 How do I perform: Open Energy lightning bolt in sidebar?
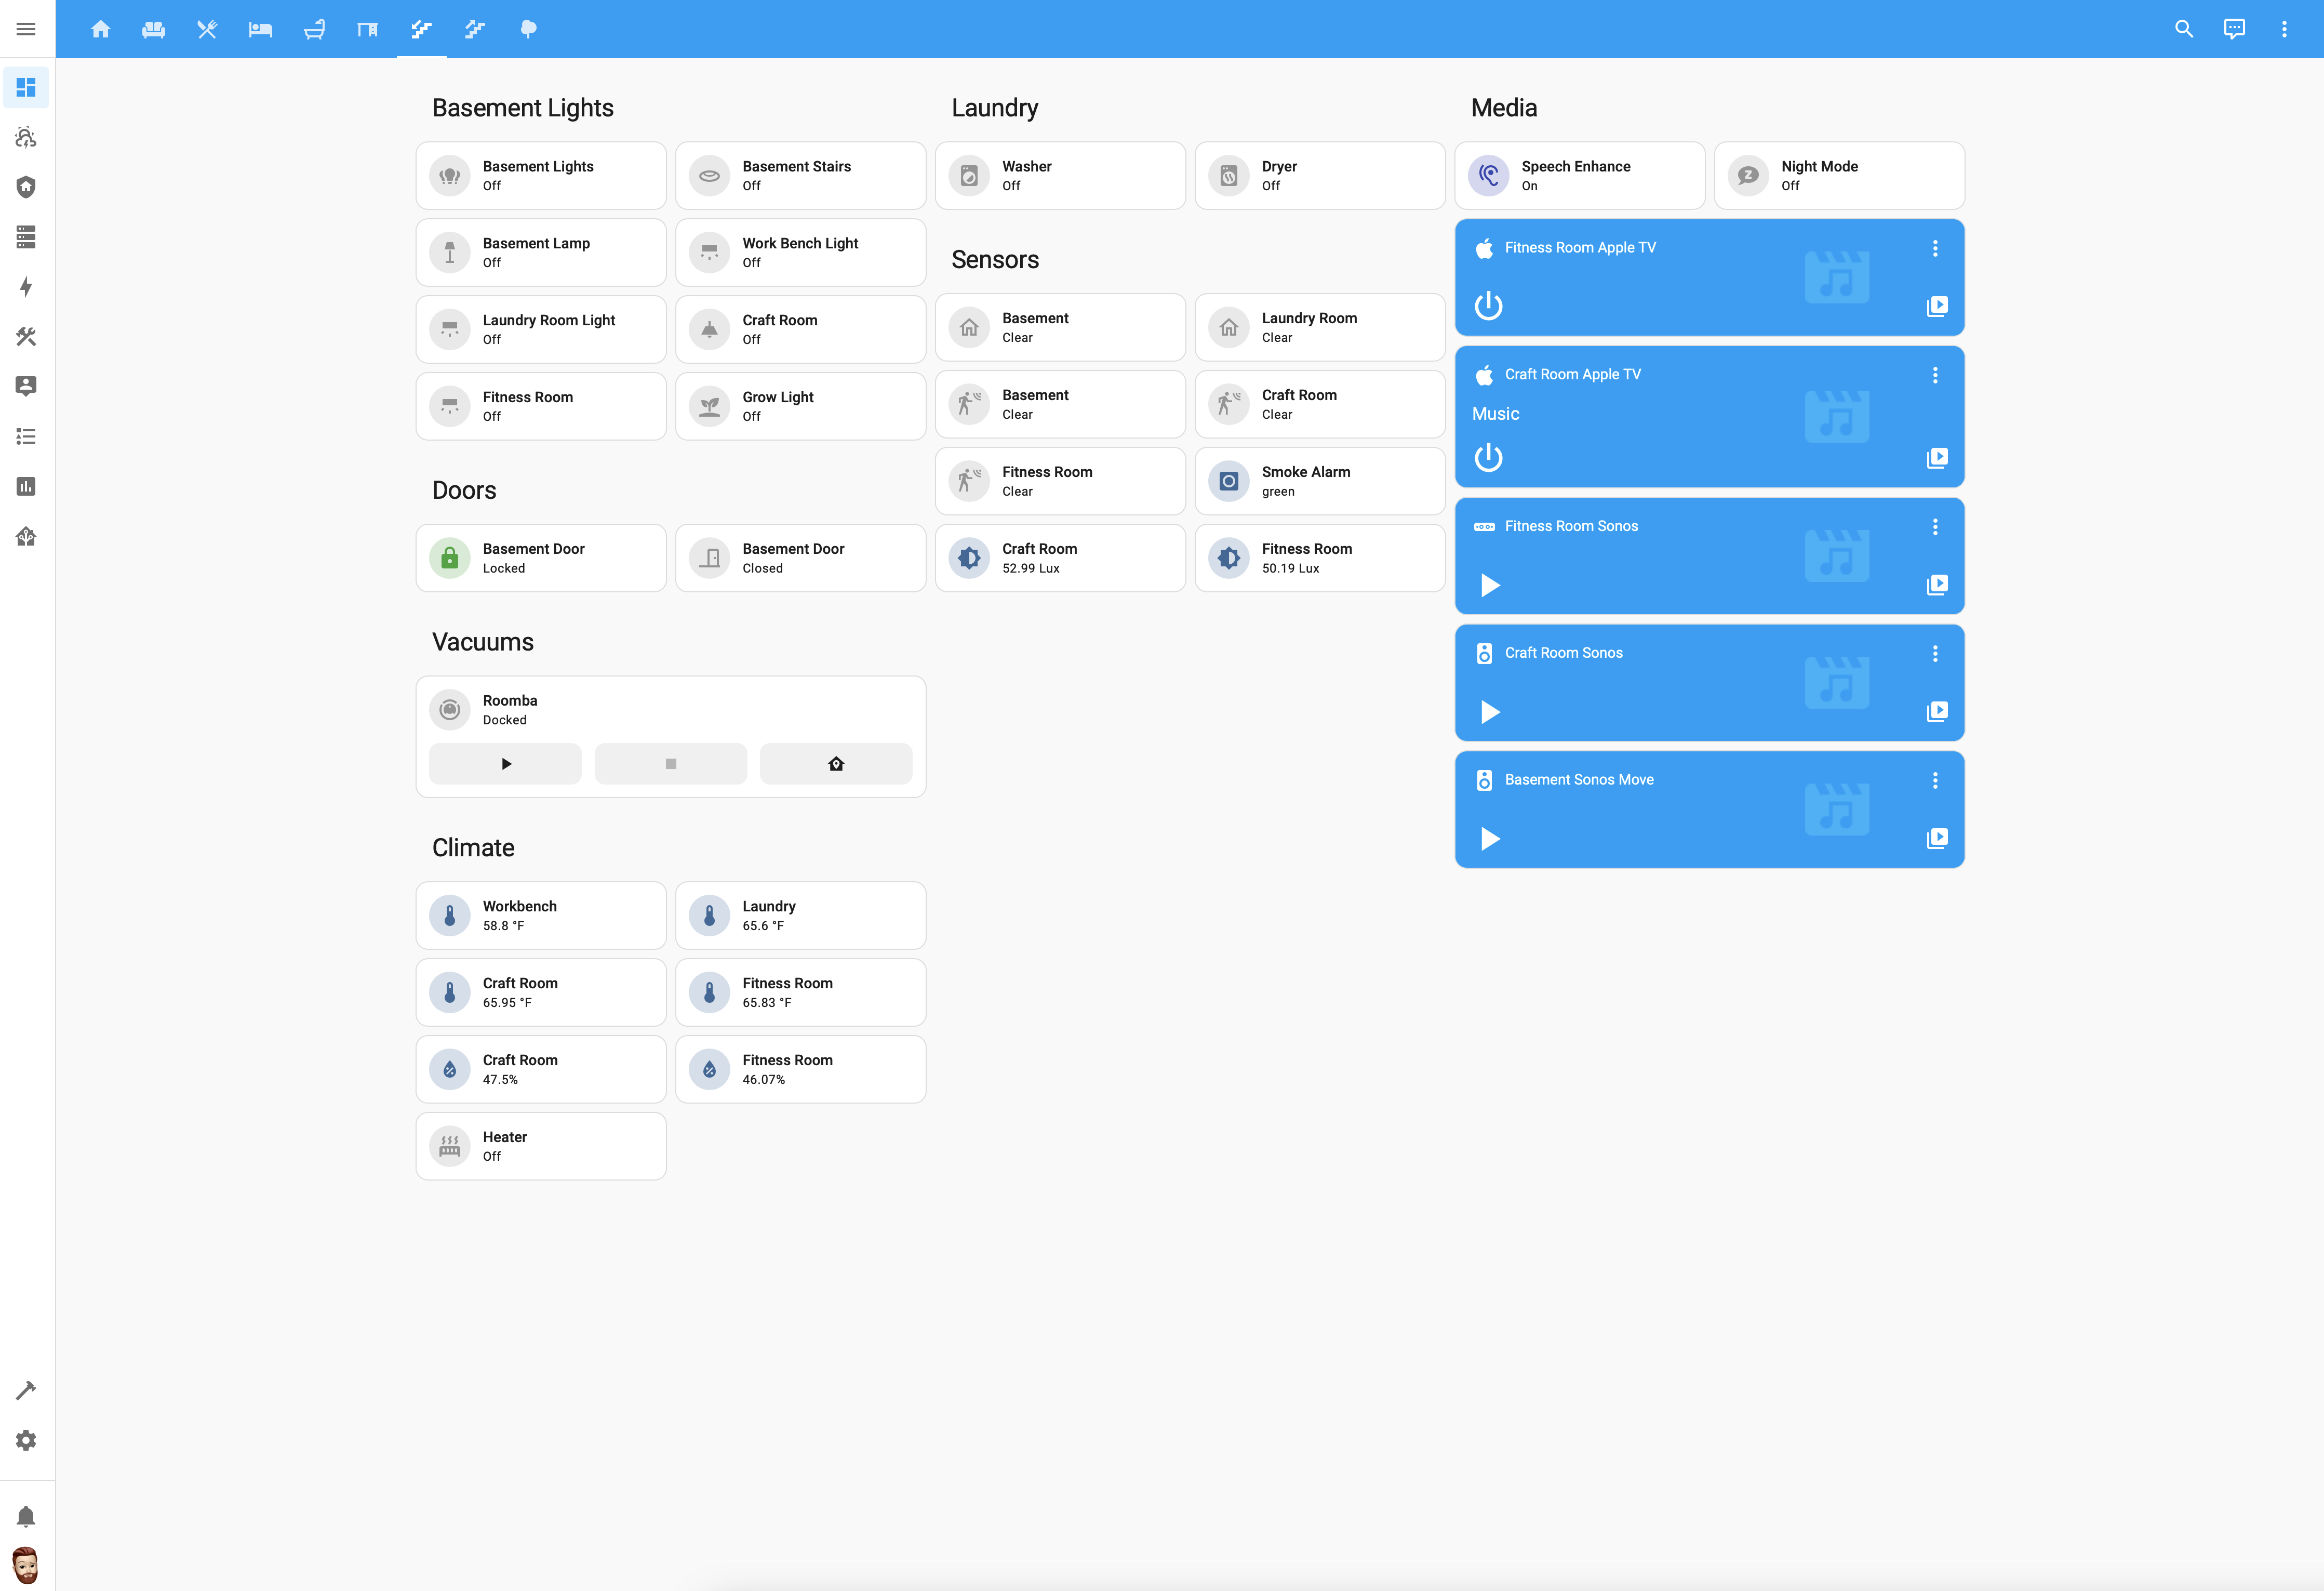(26, 287)
